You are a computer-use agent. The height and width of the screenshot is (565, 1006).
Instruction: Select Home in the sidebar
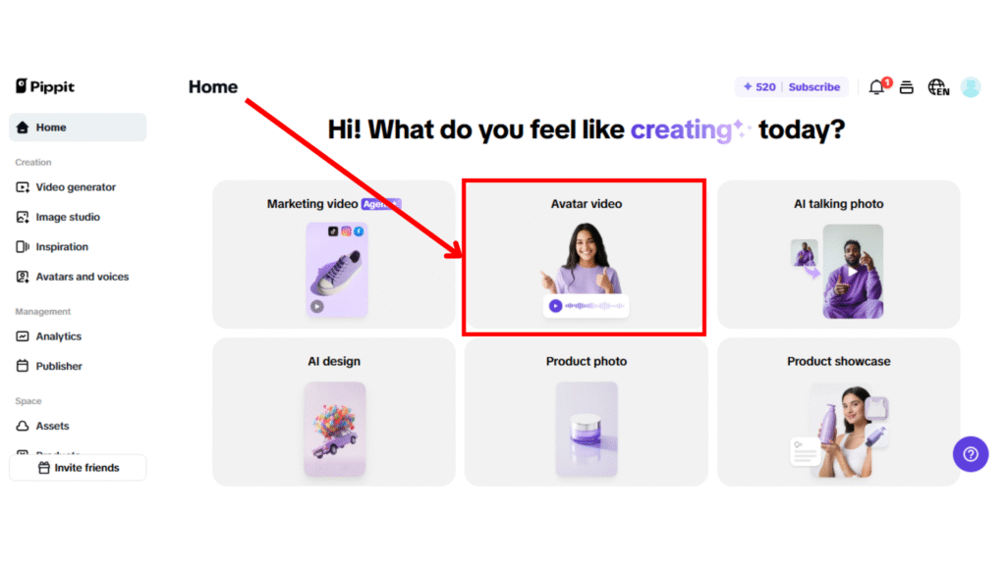[x=78, y=128]
